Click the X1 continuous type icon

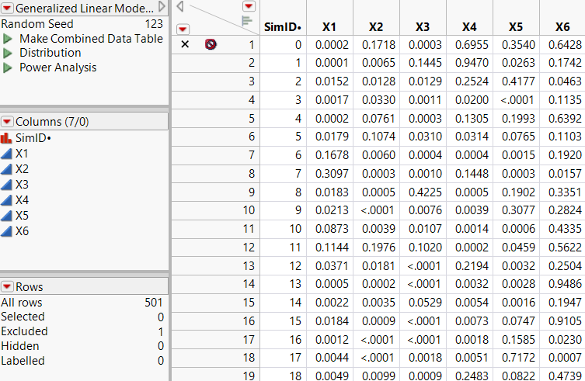pos(7,154)
